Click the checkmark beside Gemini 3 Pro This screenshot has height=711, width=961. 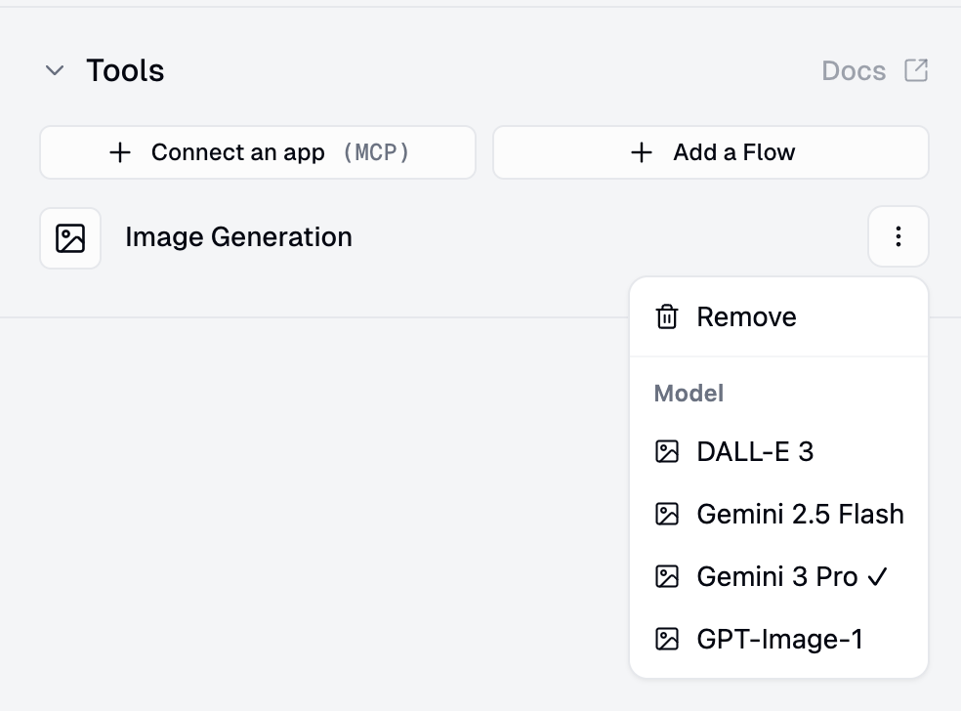879,576
